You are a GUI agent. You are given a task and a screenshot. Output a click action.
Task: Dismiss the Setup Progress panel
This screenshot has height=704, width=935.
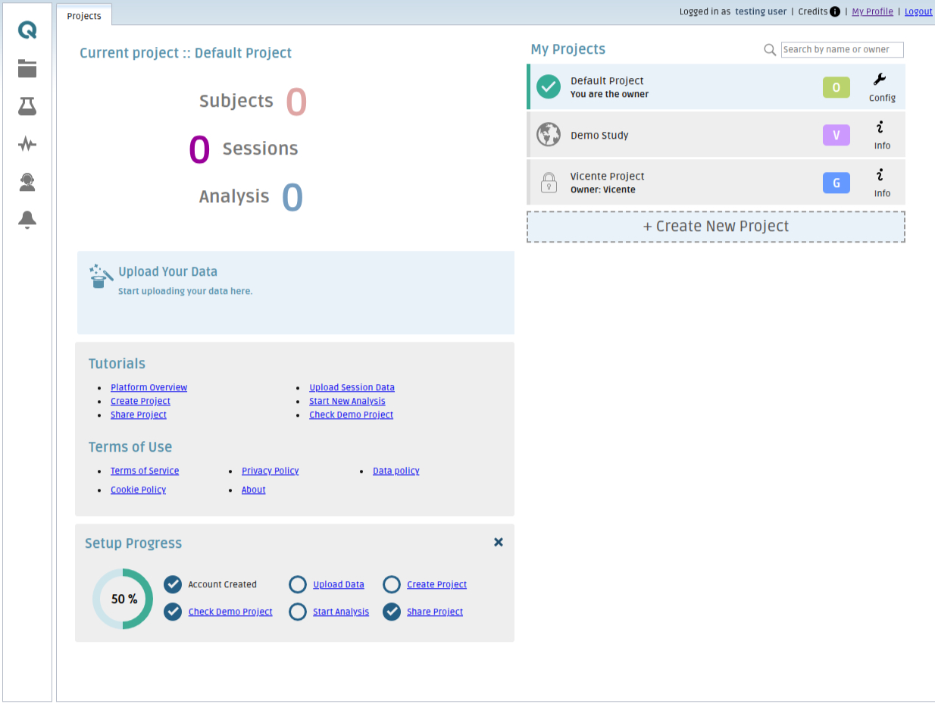(x=499, y=543)
